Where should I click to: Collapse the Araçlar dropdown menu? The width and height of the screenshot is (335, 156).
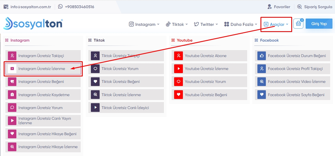pos(276,24)
